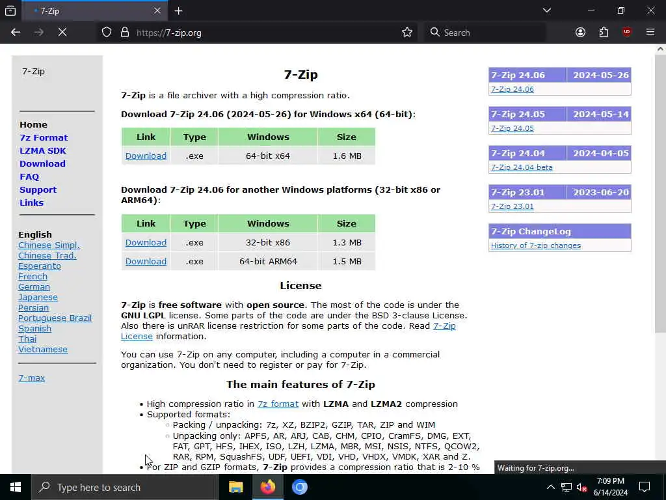Open the 7-Zip 23.01 news link

(513, 206)
